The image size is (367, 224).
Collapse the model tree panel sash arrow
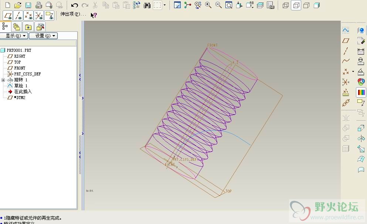point(80,77)
